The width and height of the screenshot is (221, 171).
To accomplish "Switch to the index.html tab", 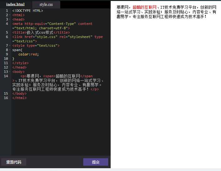I will [15, 4].
